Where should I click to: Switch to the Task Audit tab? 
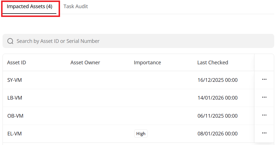tap(76, 6)
